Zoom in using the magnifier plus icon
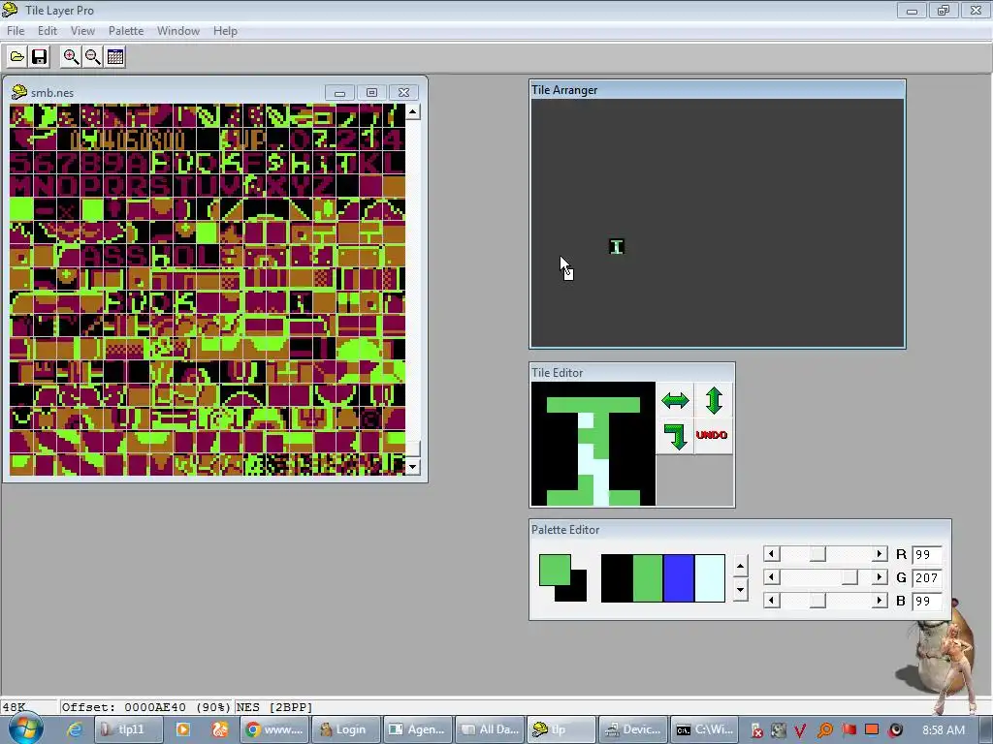Image resolution: width=993 pixels, height=744 pixels. tap(71, 57)
